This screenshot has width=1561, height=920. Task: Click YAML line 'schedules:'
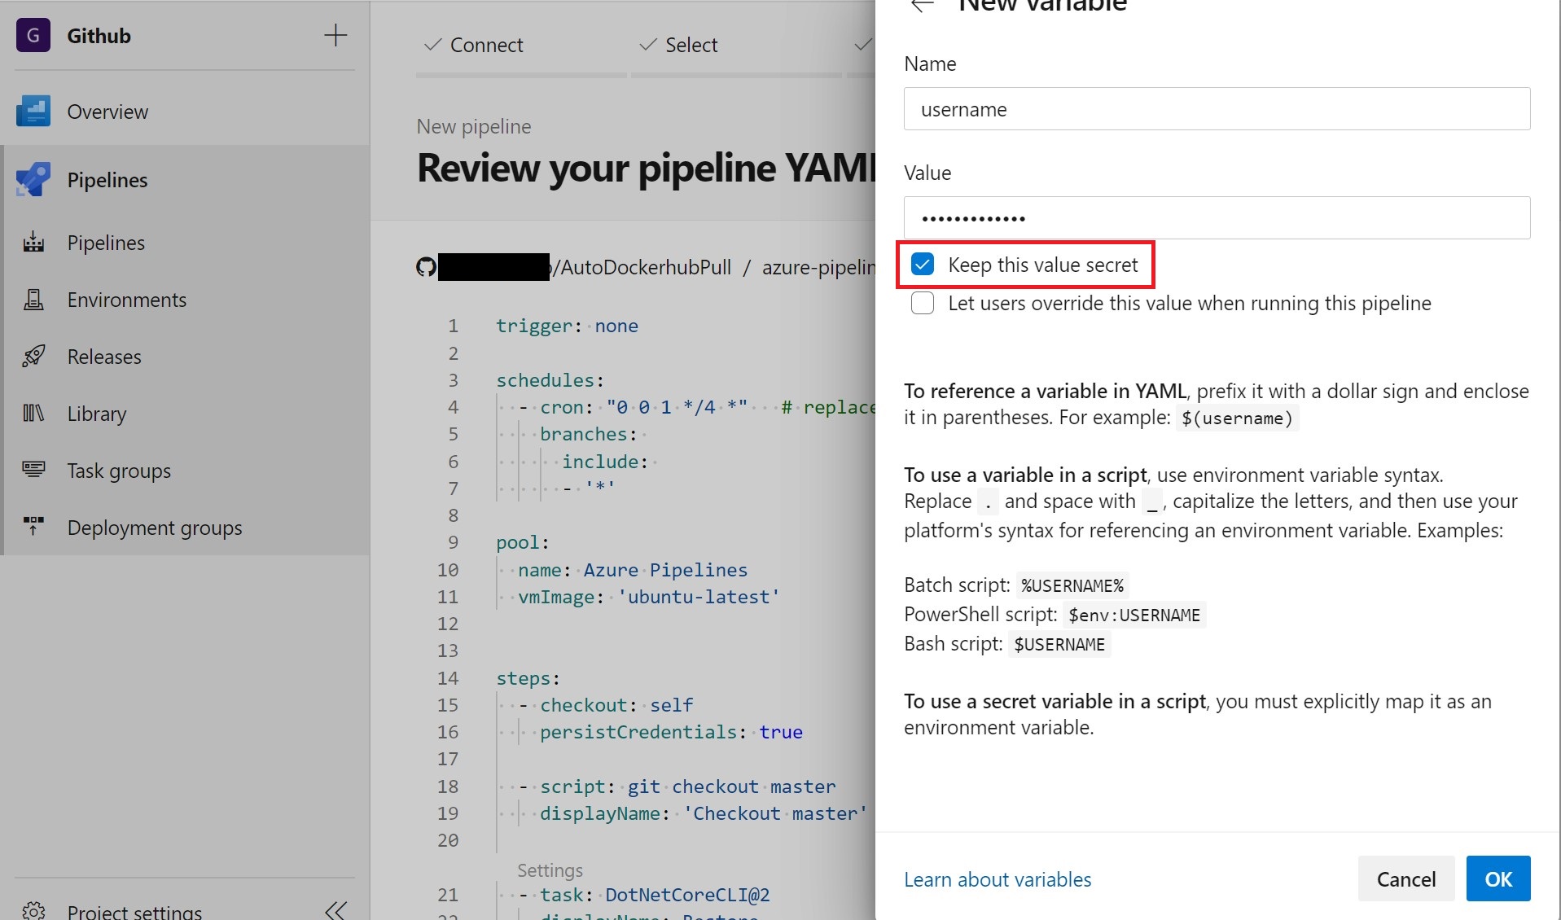coord(550,380)
